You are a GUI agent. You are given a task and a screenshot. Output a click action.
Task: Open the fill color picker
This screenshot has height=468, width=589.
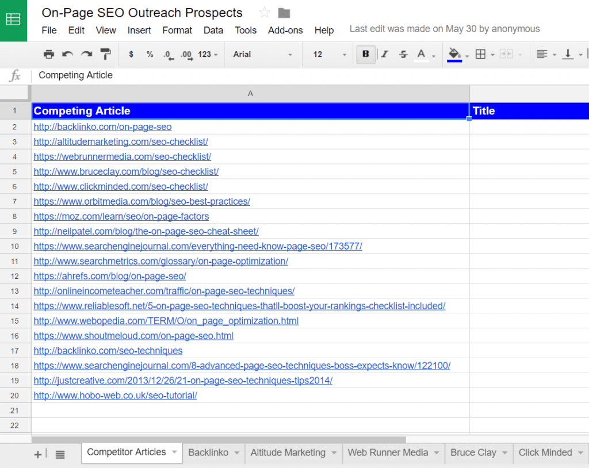pyautogui.click(x=453, y=54)
